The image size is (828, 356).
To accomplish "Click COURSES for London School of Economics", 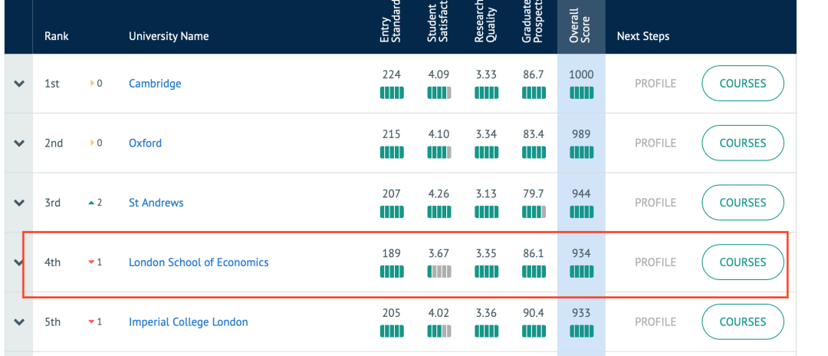I will pos(742,262).
